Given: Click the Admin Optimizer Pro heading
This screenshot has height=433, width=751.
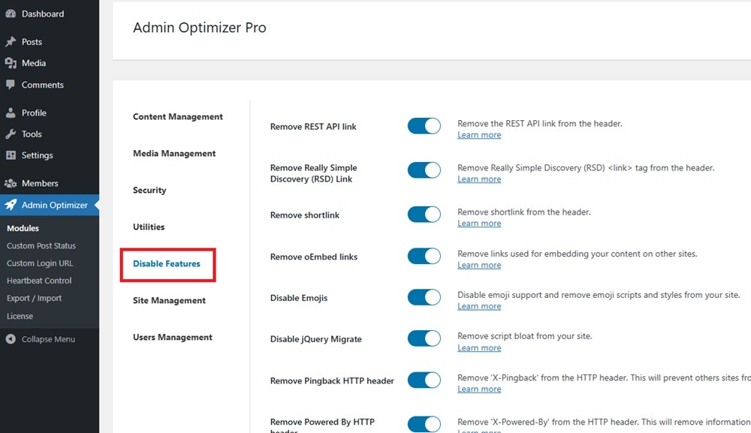Looking at the screenshot, I should pyautogui.click(x=199, y=28).
